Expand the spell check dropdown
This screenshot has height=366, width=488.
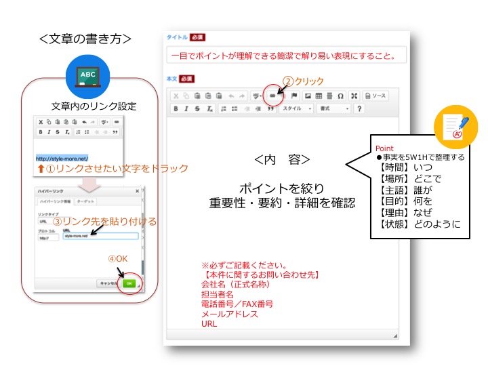257,96
